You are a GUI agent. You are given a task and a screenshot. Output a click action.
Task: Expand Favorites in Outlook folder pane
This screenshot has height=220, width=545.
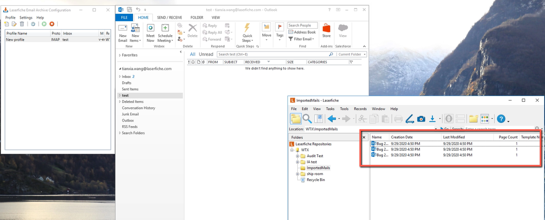120,55
